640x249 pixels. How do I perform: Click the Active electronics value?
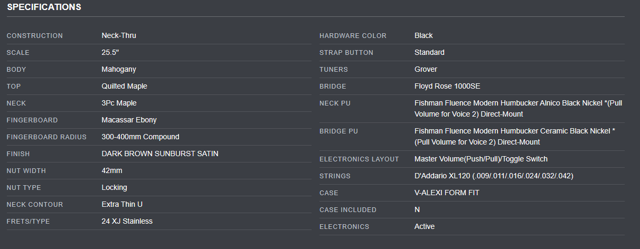click(x=425, y=226)
